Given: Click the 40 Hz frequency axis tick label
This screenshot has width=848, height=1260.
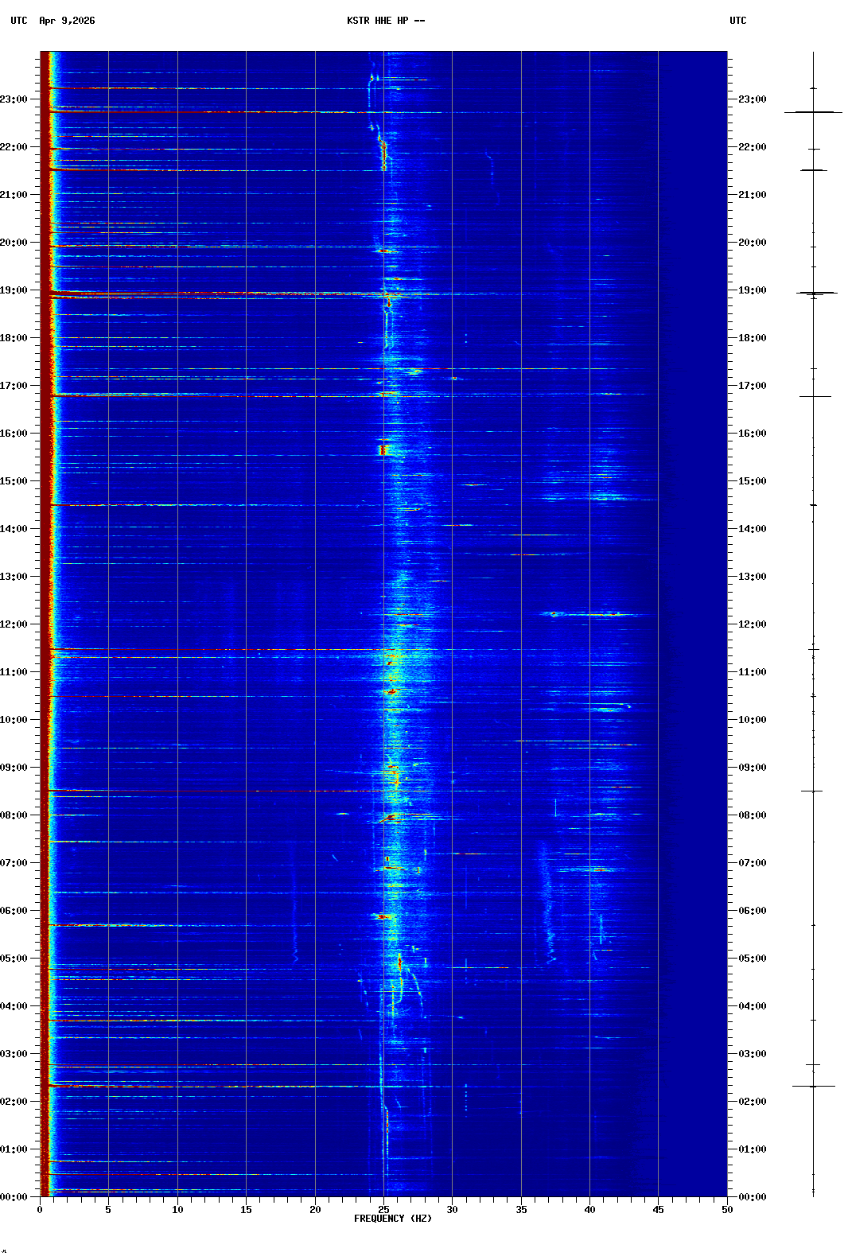Looking at the screenshot, I should tap(589, 1210).
